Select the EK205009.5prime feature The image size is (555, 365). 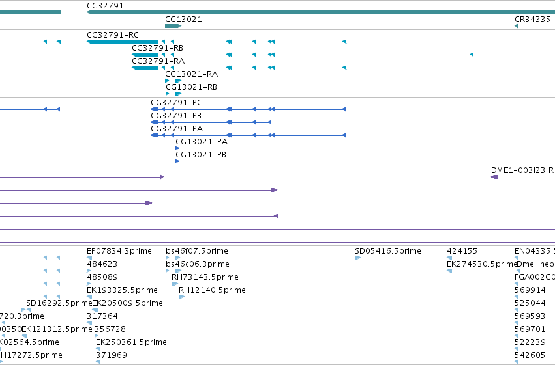click(x=127, y=303)
